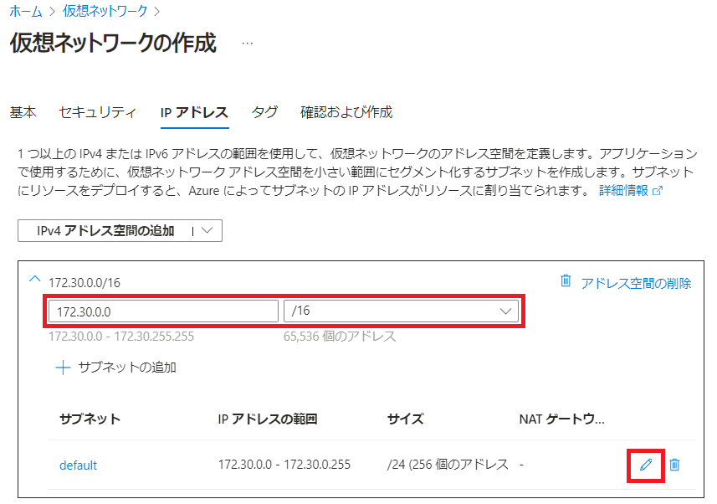Open the default subnet link

pos(78,465)
